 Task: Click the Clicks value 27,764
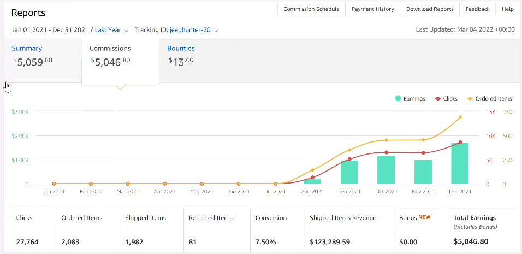pos(27,241)
